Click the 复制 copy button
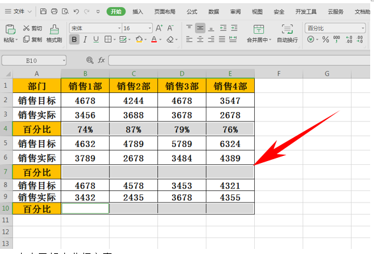374x254 pixels. pyautogui.click(x=32, y=39)
